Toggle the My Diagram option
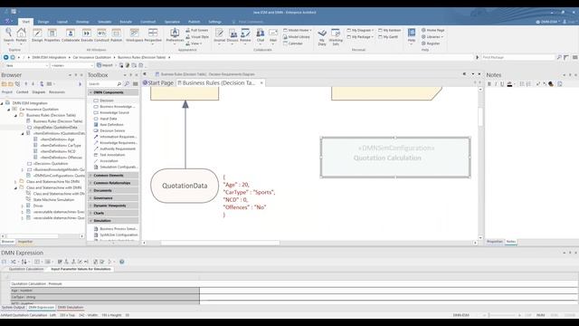 (360, 30)
